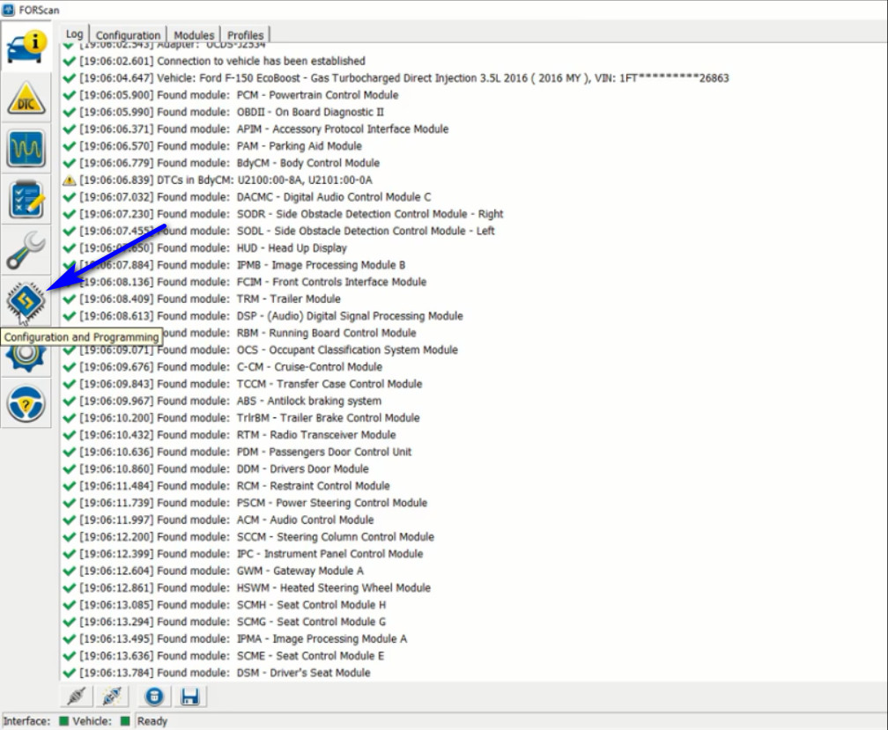Switch to the Profiles tab
The height and width of the screenshot is (730, 888).
[245, 35]
